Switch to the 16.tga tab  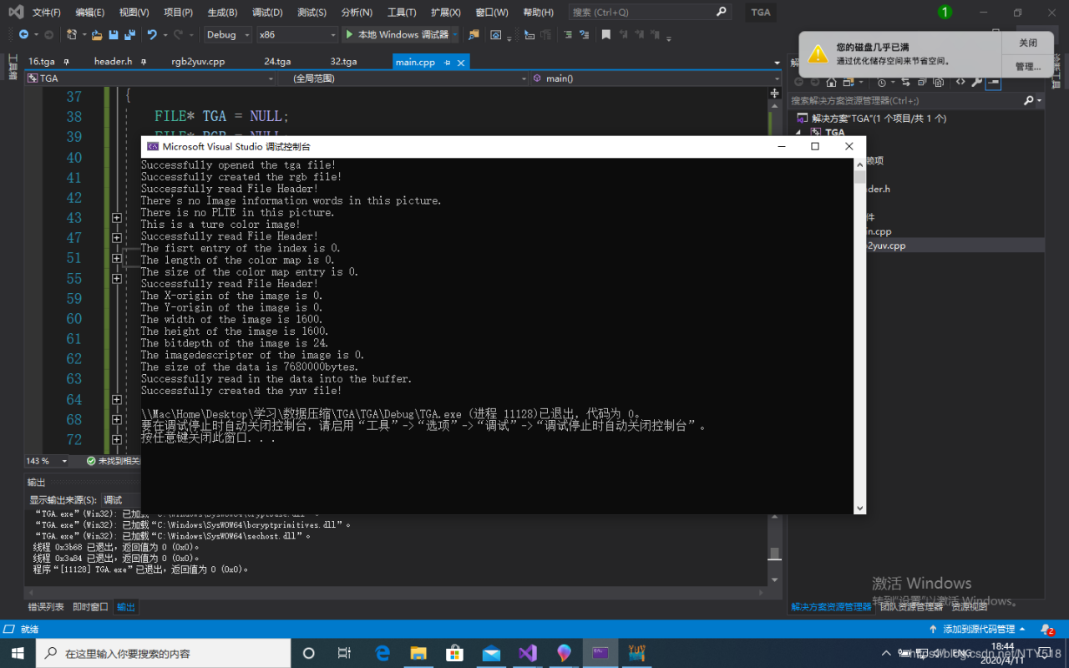pos(41,62)
